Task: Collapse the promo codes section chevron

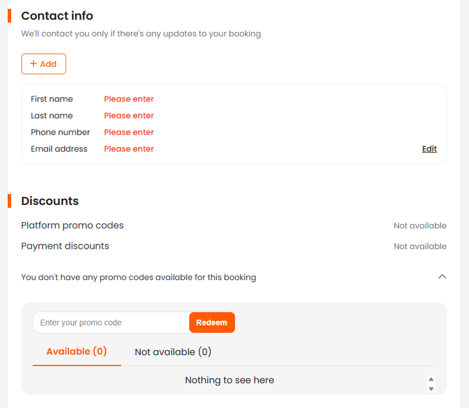Action: click(x=442, y=277)
